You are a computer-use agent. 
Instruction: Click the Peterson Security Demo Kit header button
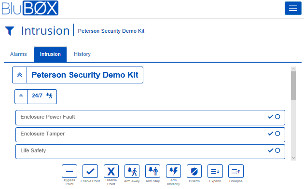(85, 75)
